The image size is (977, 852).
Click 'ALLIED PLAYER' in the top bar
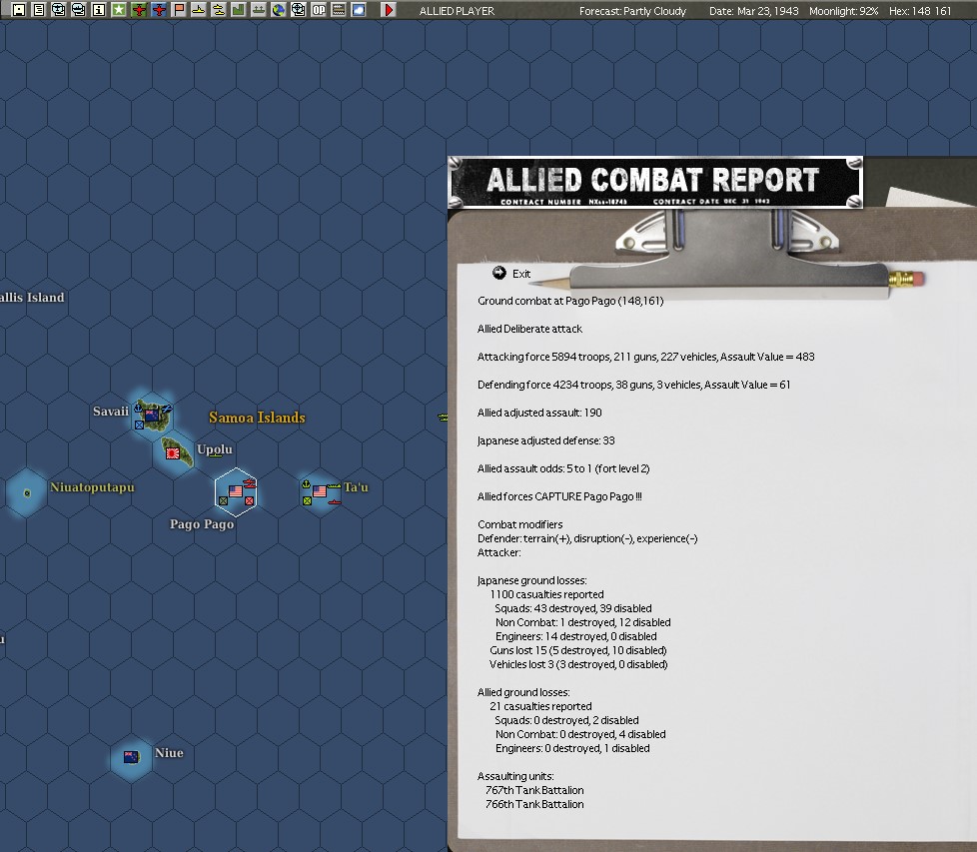coord(457,11)
